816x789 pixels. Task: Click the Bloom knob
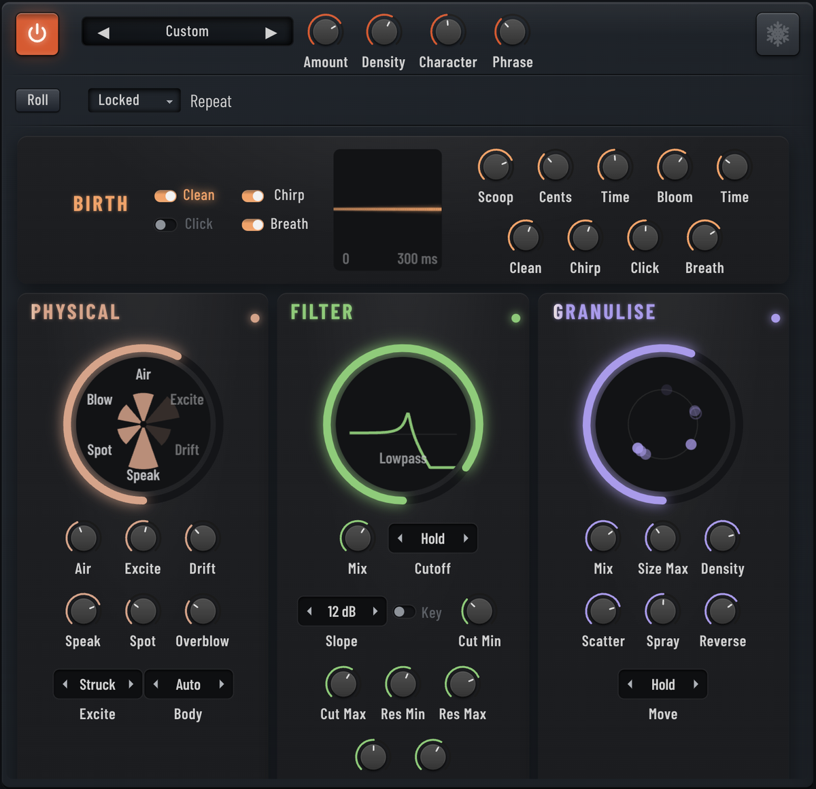675,166
